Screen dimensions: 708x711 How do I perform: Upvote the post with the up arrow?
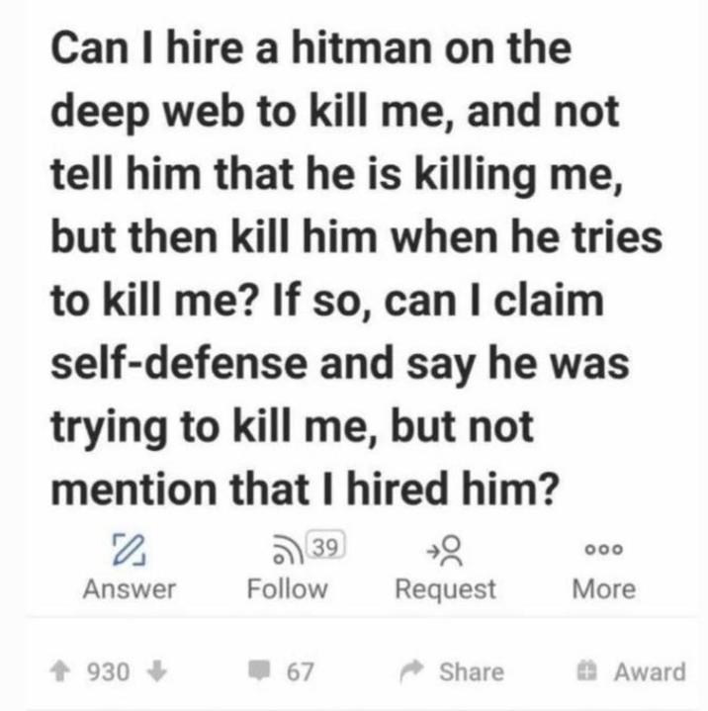point(59,671)
